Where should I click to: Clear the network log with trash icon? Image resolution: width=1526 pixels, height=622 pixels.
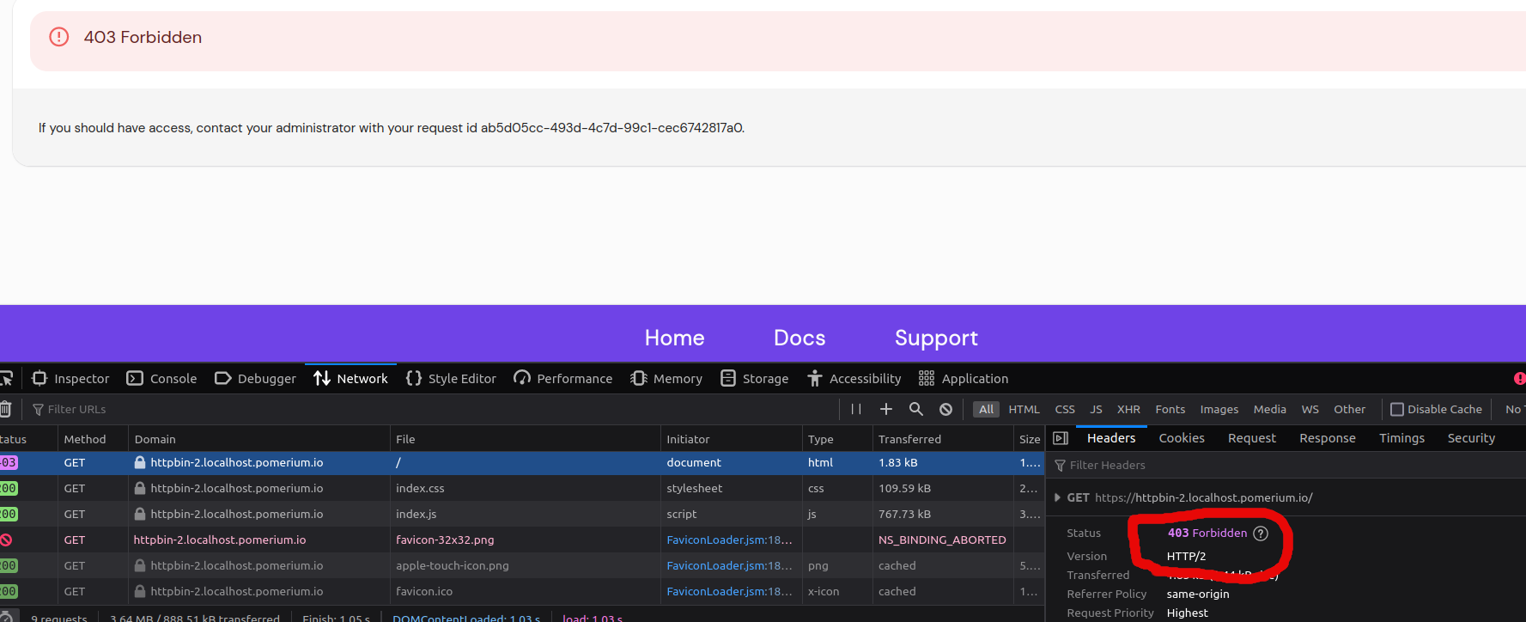coord(6,409)
